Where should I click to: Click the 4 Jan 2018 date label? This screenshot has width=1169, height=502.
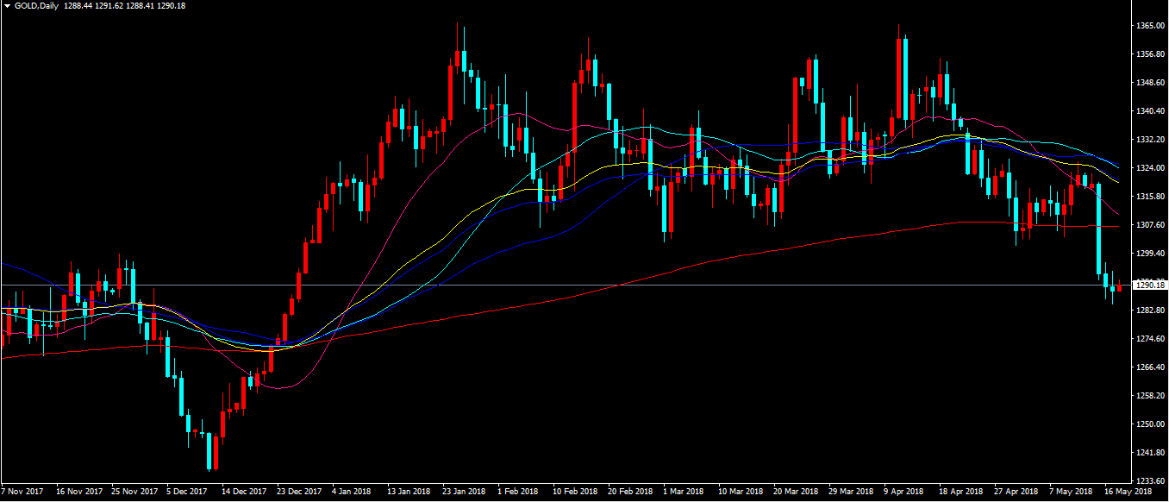[352, 492]
